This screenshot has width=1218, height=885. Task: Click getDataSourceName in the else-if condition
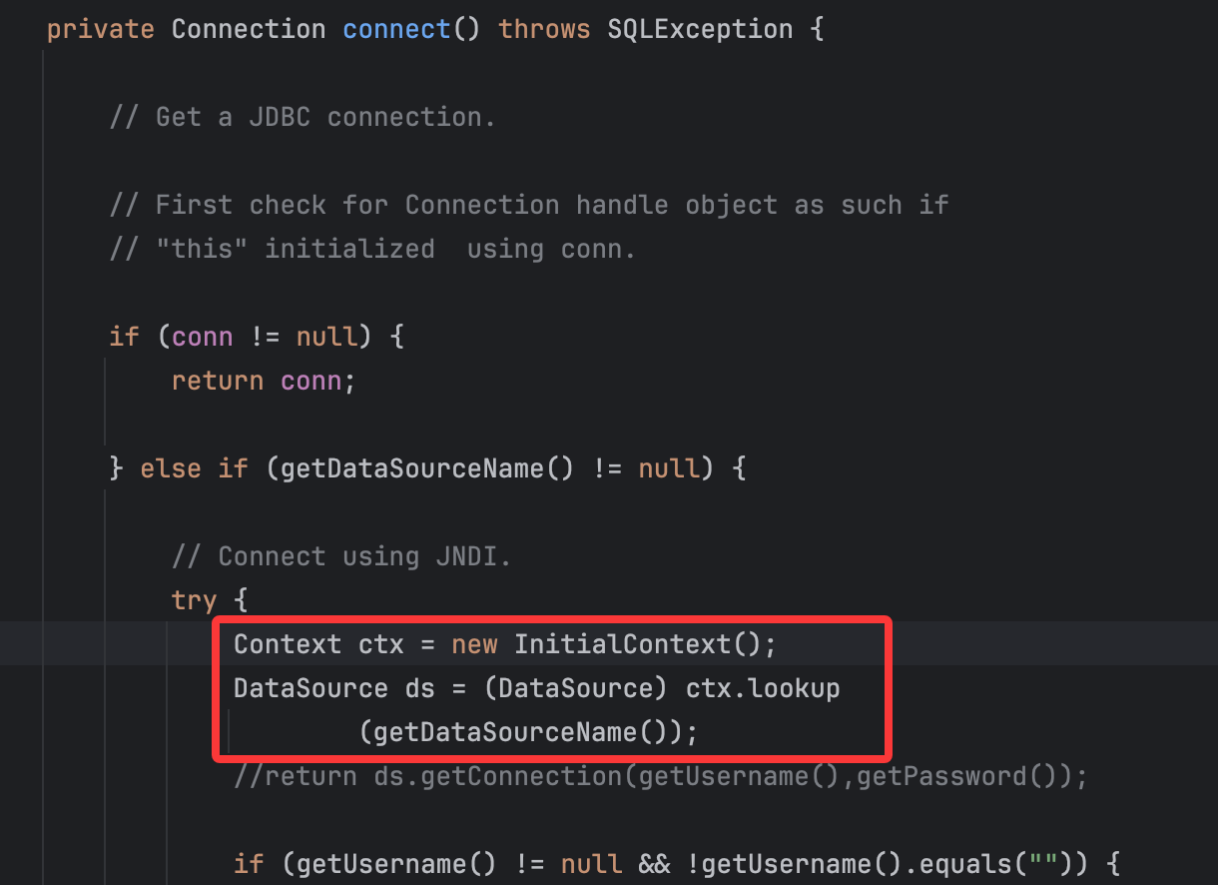[411, 468]
